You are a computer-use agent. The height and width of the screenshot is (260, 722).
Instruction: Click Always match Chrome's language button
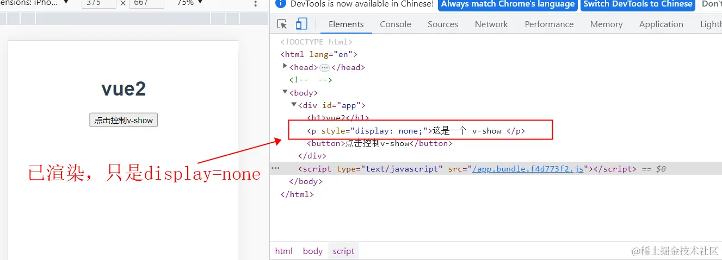pos(508,4)
